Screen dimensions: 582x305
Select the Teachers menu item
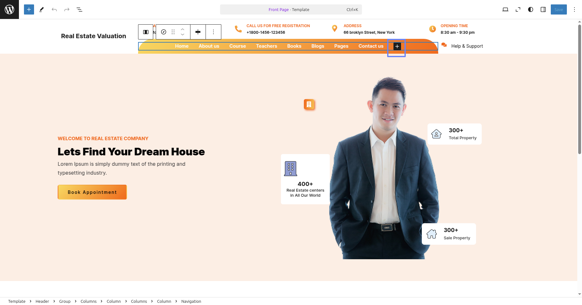tap(266, 46)
